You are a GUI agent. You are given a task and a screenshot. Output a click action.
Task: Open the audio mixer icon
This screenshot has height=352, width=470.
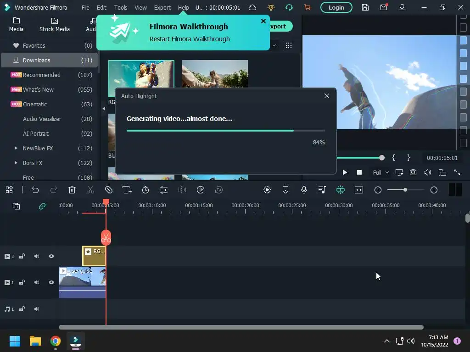point(322,190)
